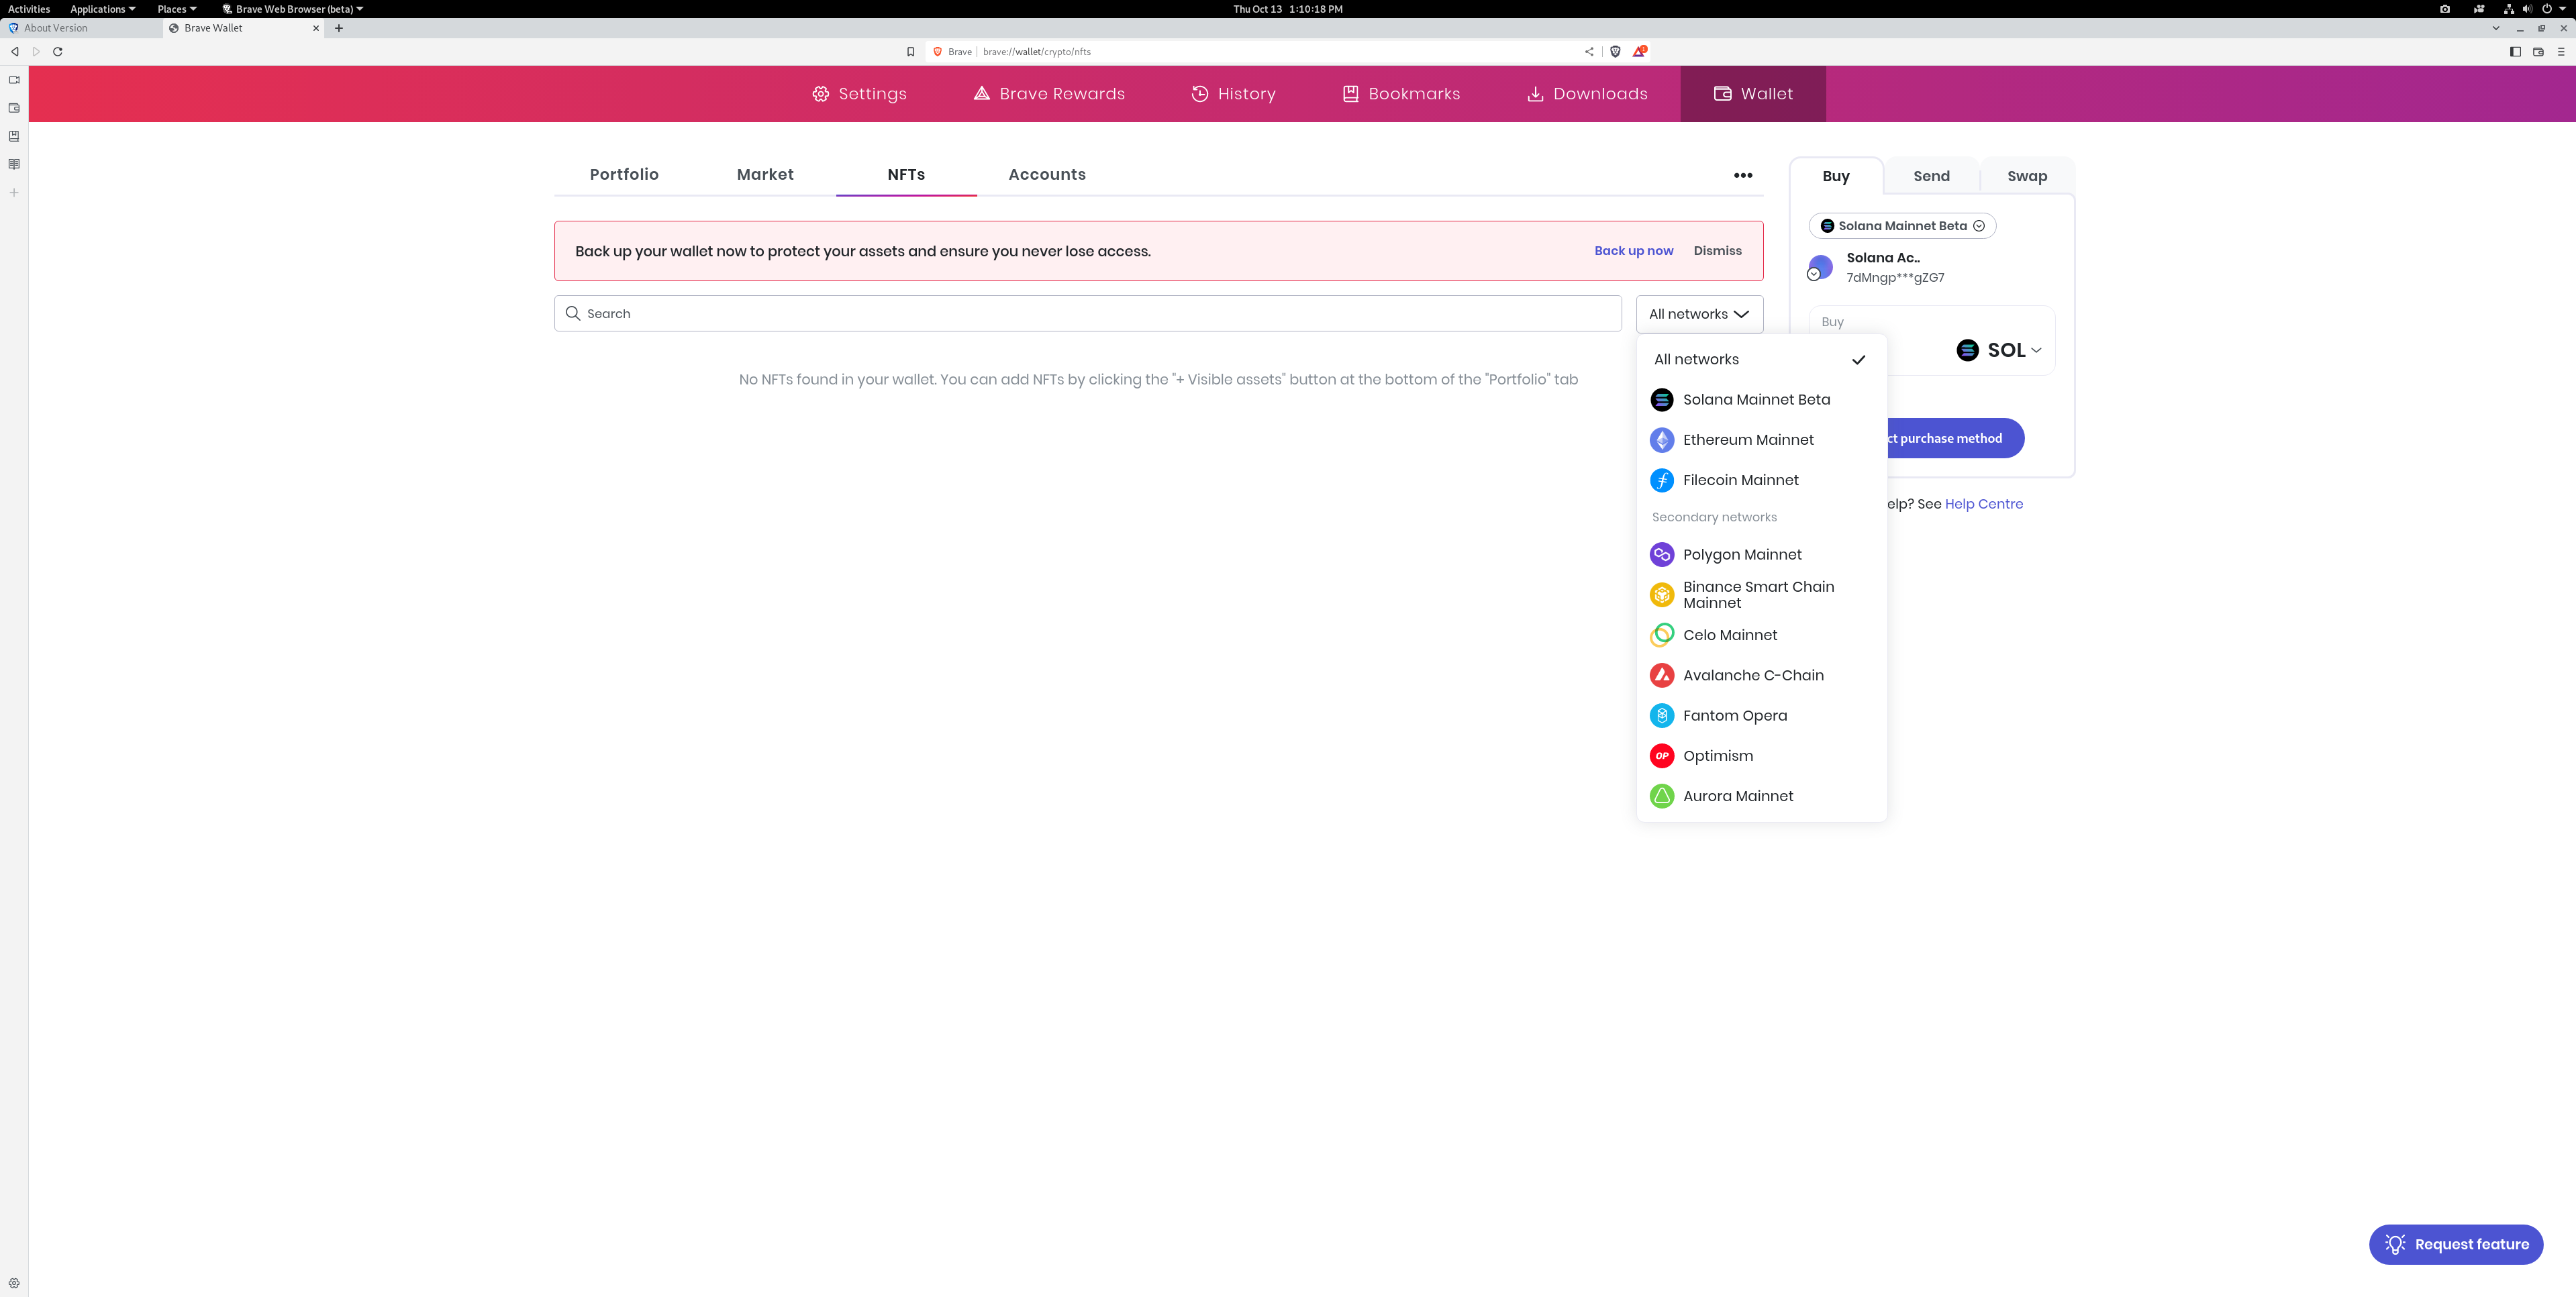This screenshot has height=1297, width=2576.
Task: Open Brave Wallet from the sidebar panel
Action: [x=14, y=107]
